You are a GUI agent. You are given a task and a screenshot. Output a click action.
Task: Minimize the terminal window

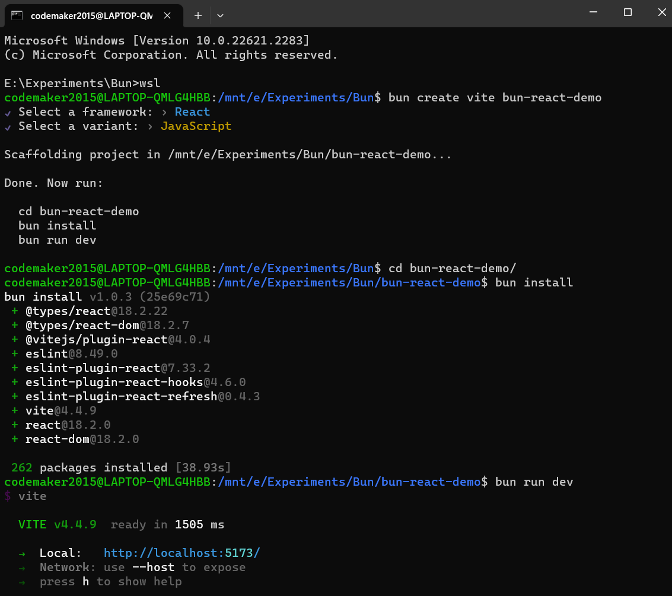pyautogui.click(x=593, y=12)
